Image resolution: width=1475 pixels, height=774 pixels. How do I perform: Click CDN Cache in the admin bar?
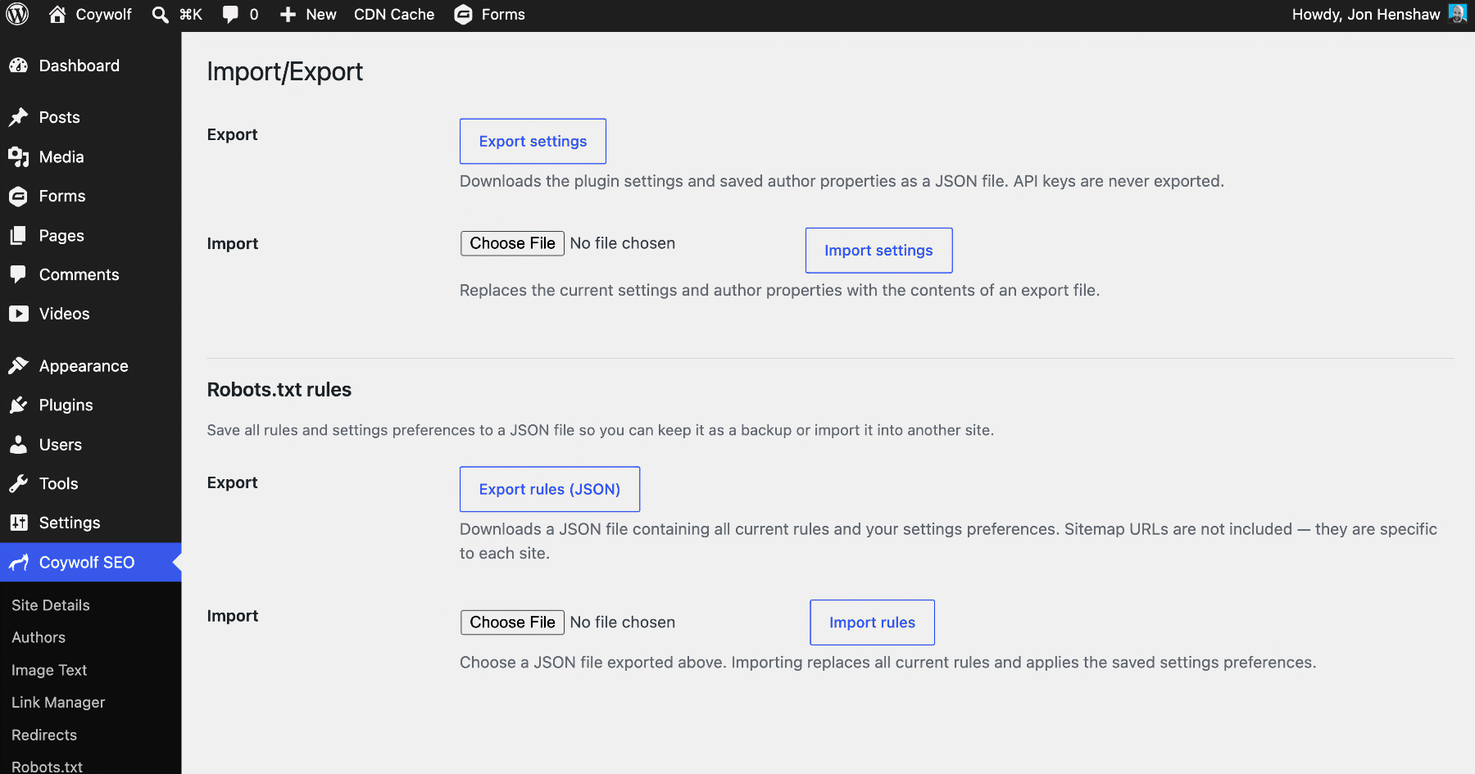[x=394, y=15]
